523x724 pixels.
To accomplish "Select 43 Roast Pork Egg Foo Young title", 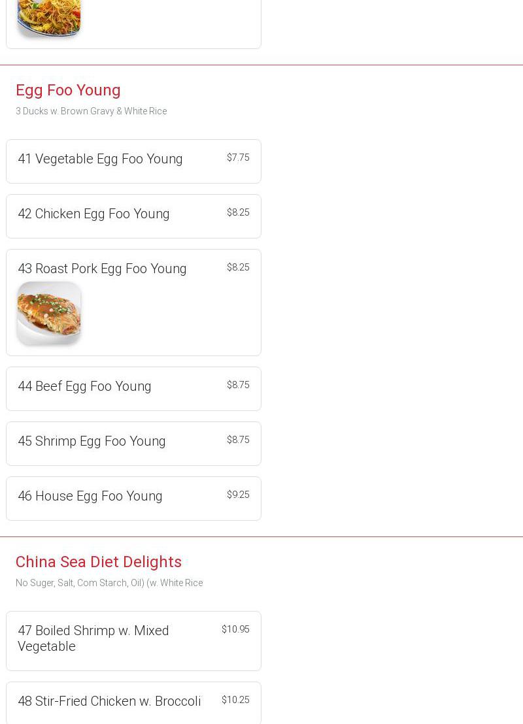I will click(102, 269).
